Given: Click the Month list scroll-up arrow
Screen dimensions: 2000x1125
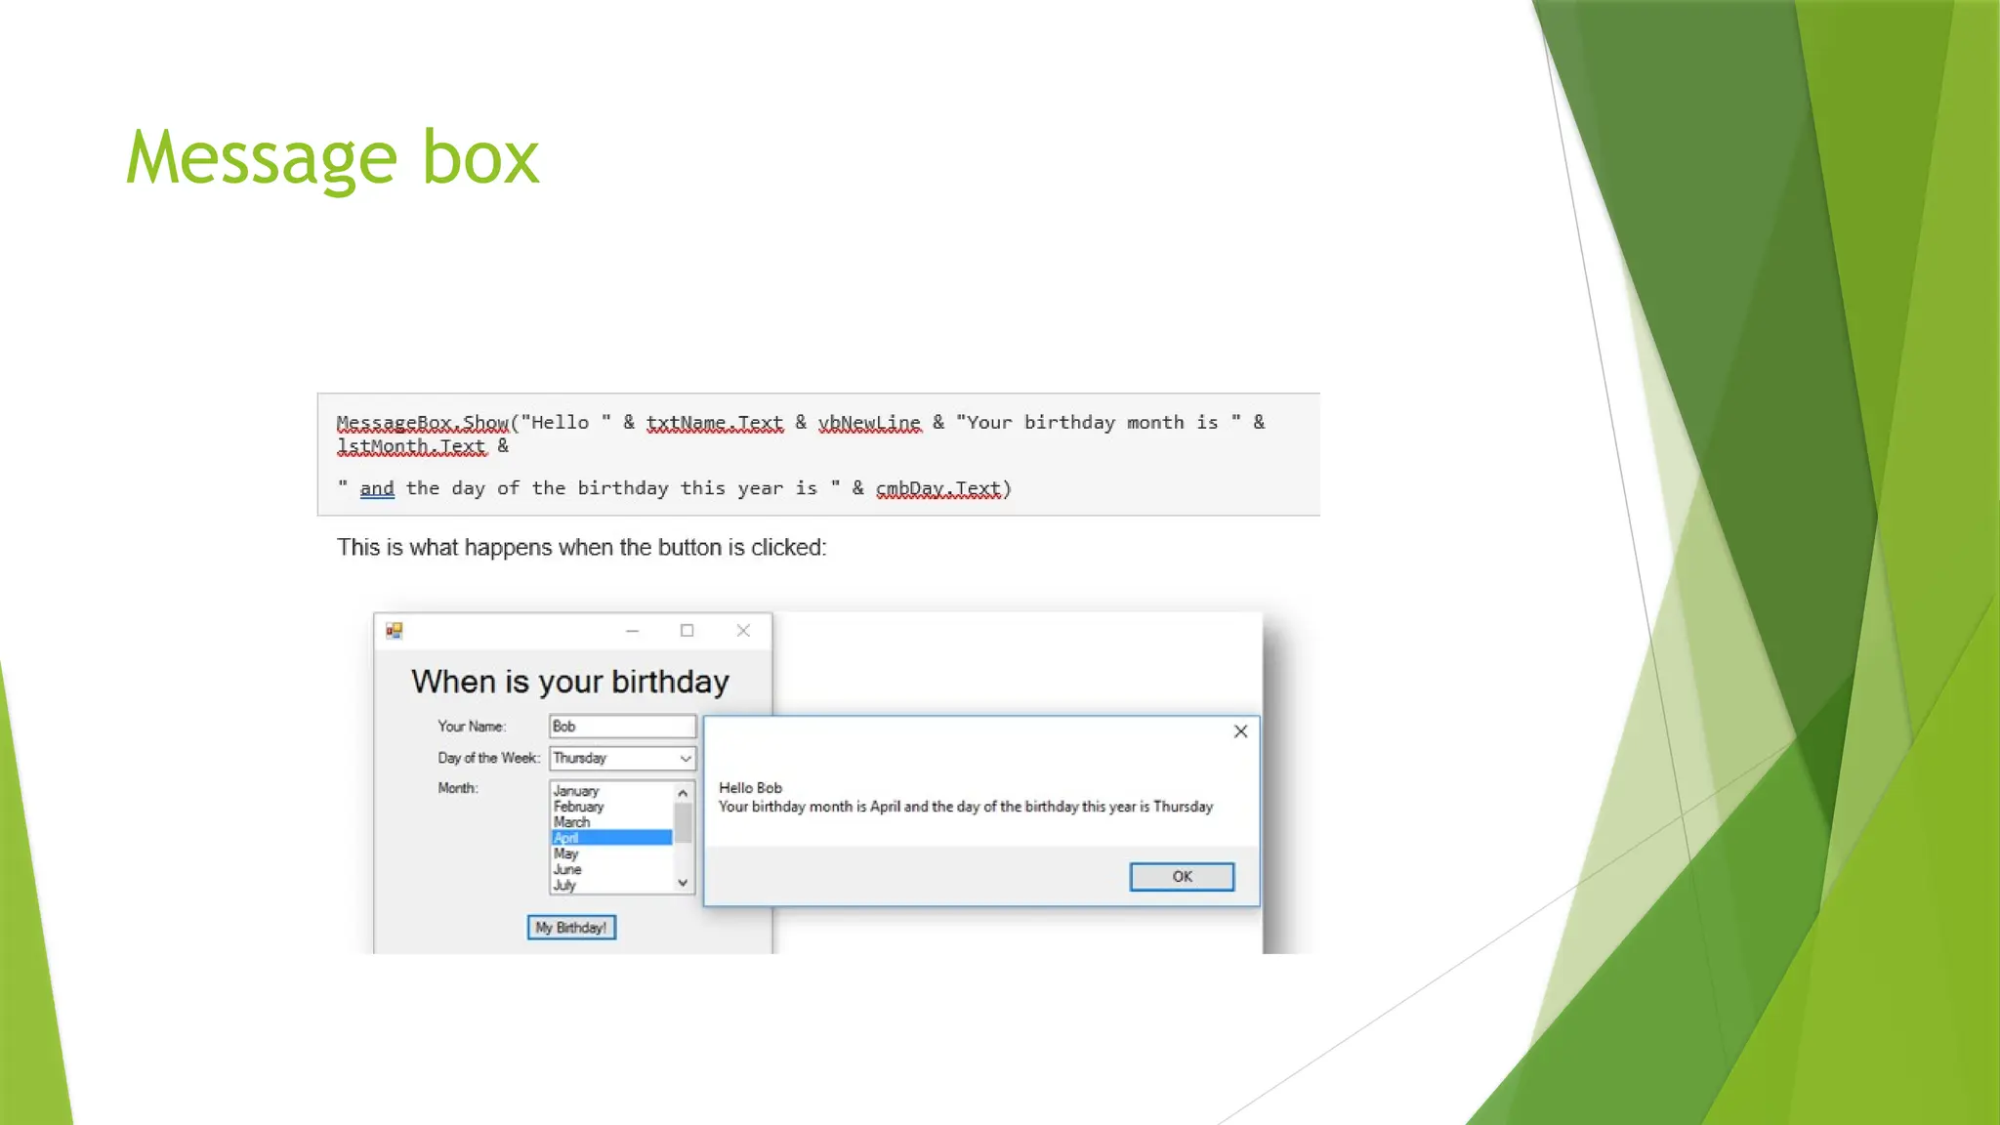Looking at the screenshot, I should [x=683, y=792].
